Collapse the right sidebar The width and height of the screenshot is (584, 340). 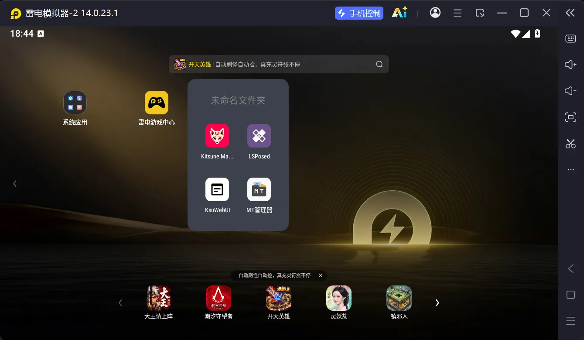pos(570,13)
